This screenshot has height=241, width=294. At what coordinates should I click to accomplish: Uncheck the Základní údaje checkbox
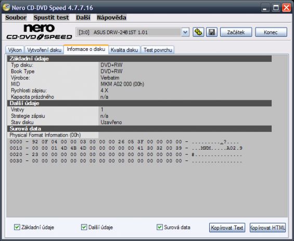[17, 227]
